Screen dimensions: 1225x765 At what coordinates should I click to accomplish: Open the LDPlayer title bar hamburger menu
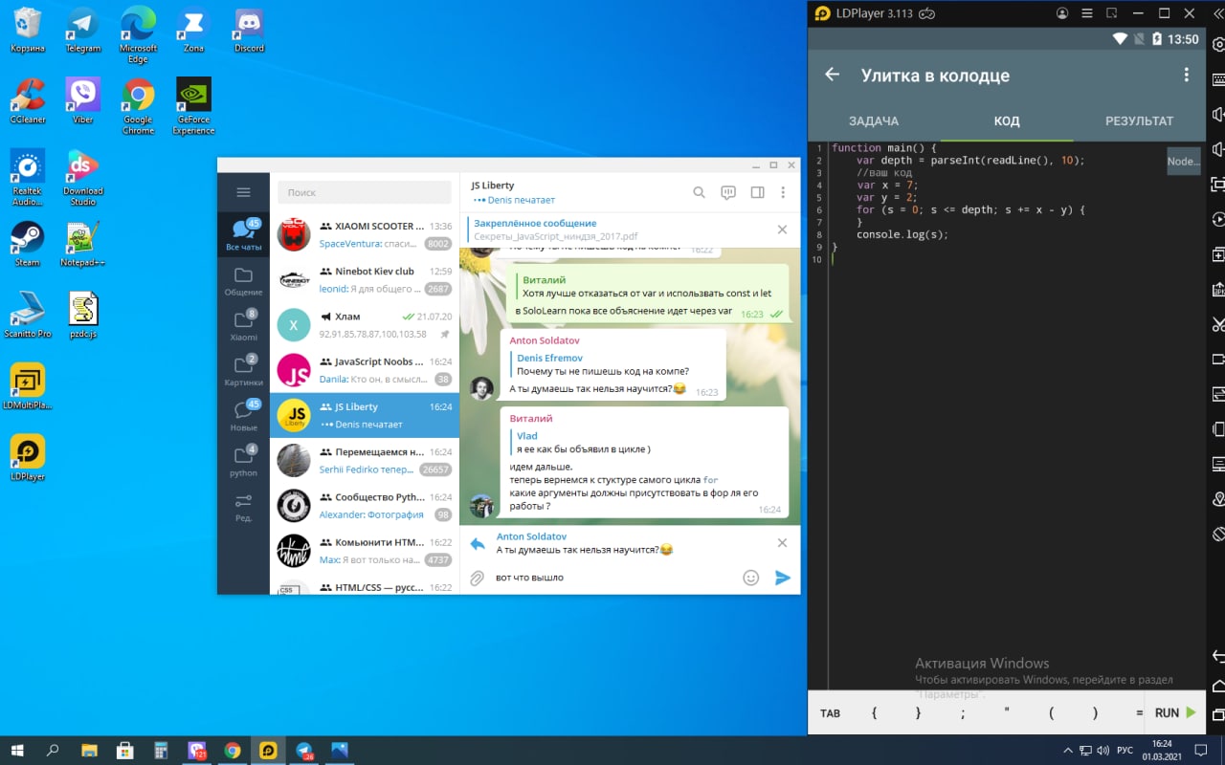[x=1087, y=13]
